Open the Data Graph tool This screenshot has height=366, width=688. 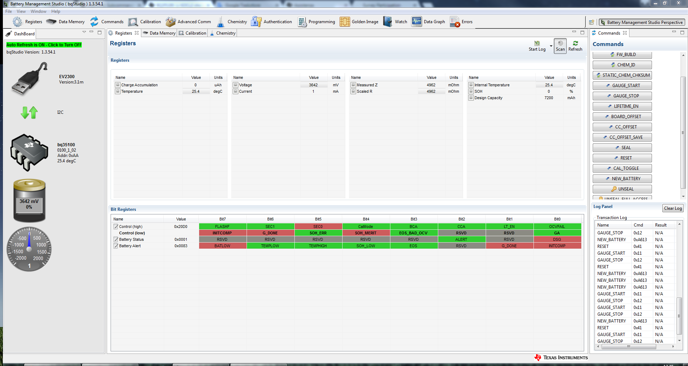[x=428, y=22]
